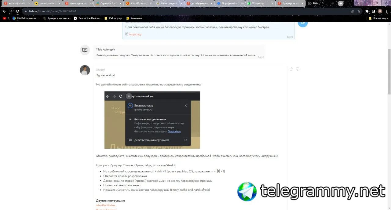Switch to the 'браузер не' tab

pyautogui.click(x=290, y=4)
